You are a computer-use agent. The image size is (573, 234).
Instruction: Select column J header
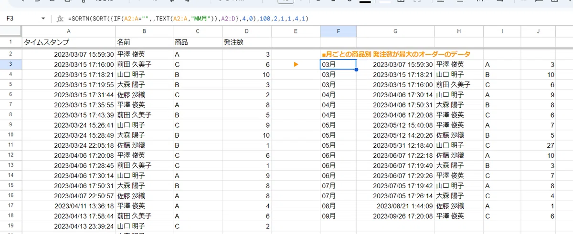(539, 31)
